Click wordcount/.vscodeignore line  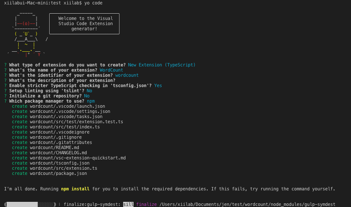pos(51,132)
